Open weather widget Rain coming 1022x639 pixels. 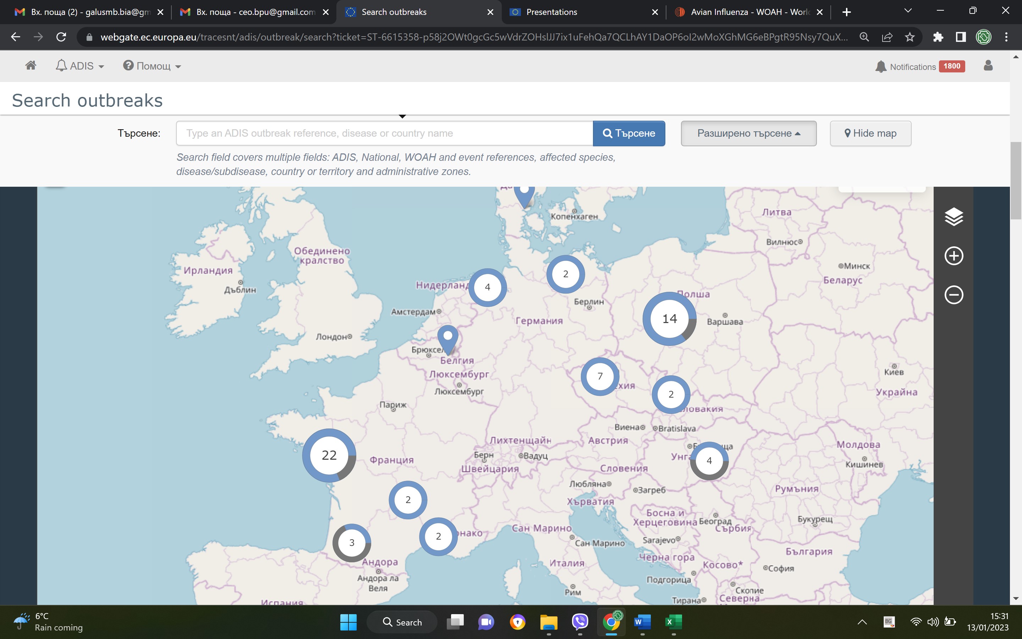49,622
